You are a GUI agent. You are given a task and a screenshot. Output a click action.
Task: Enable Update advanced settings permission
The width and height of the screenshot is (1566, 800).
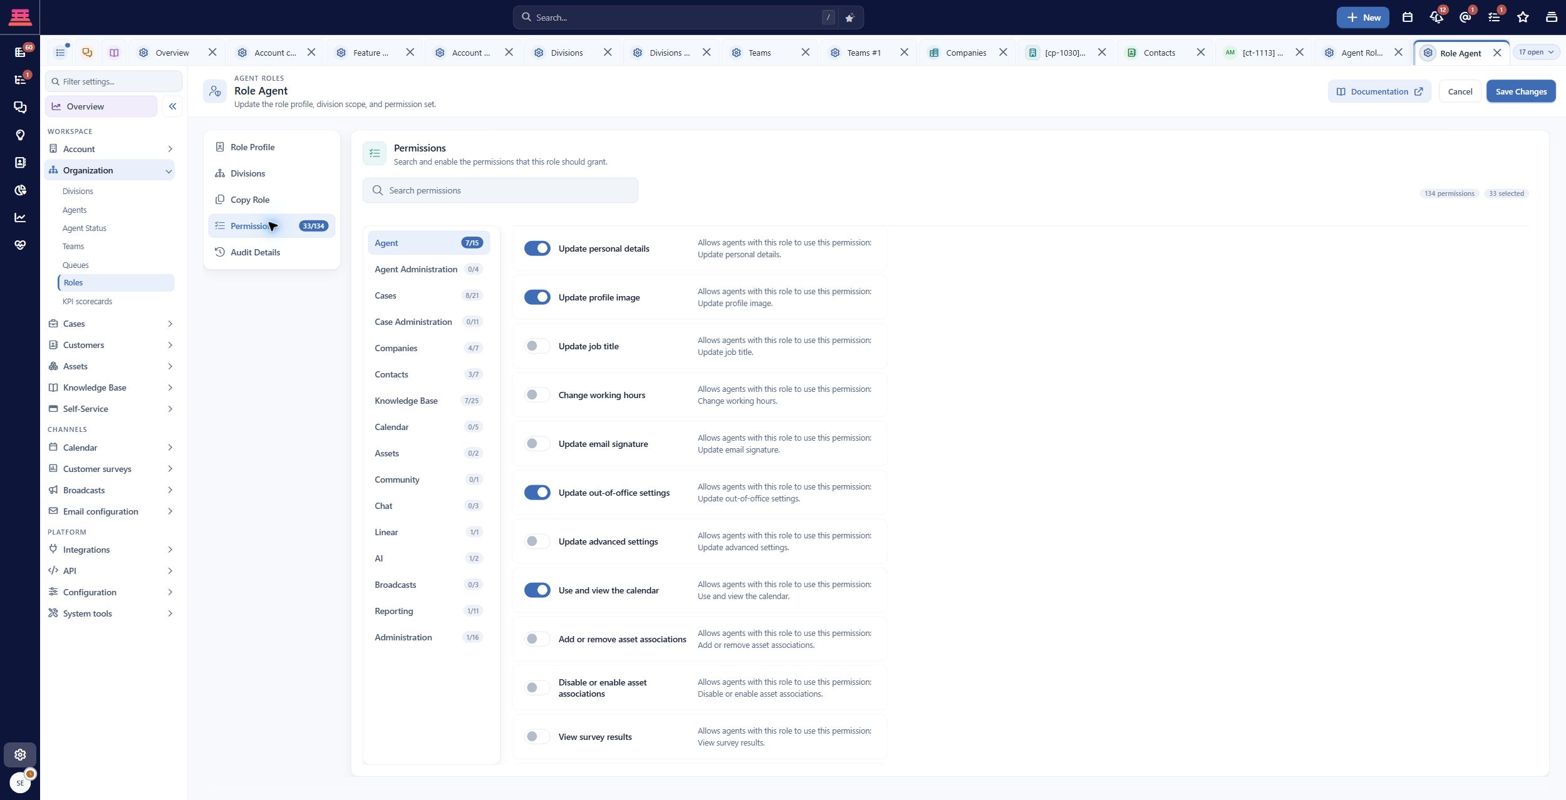pos(537,541)
